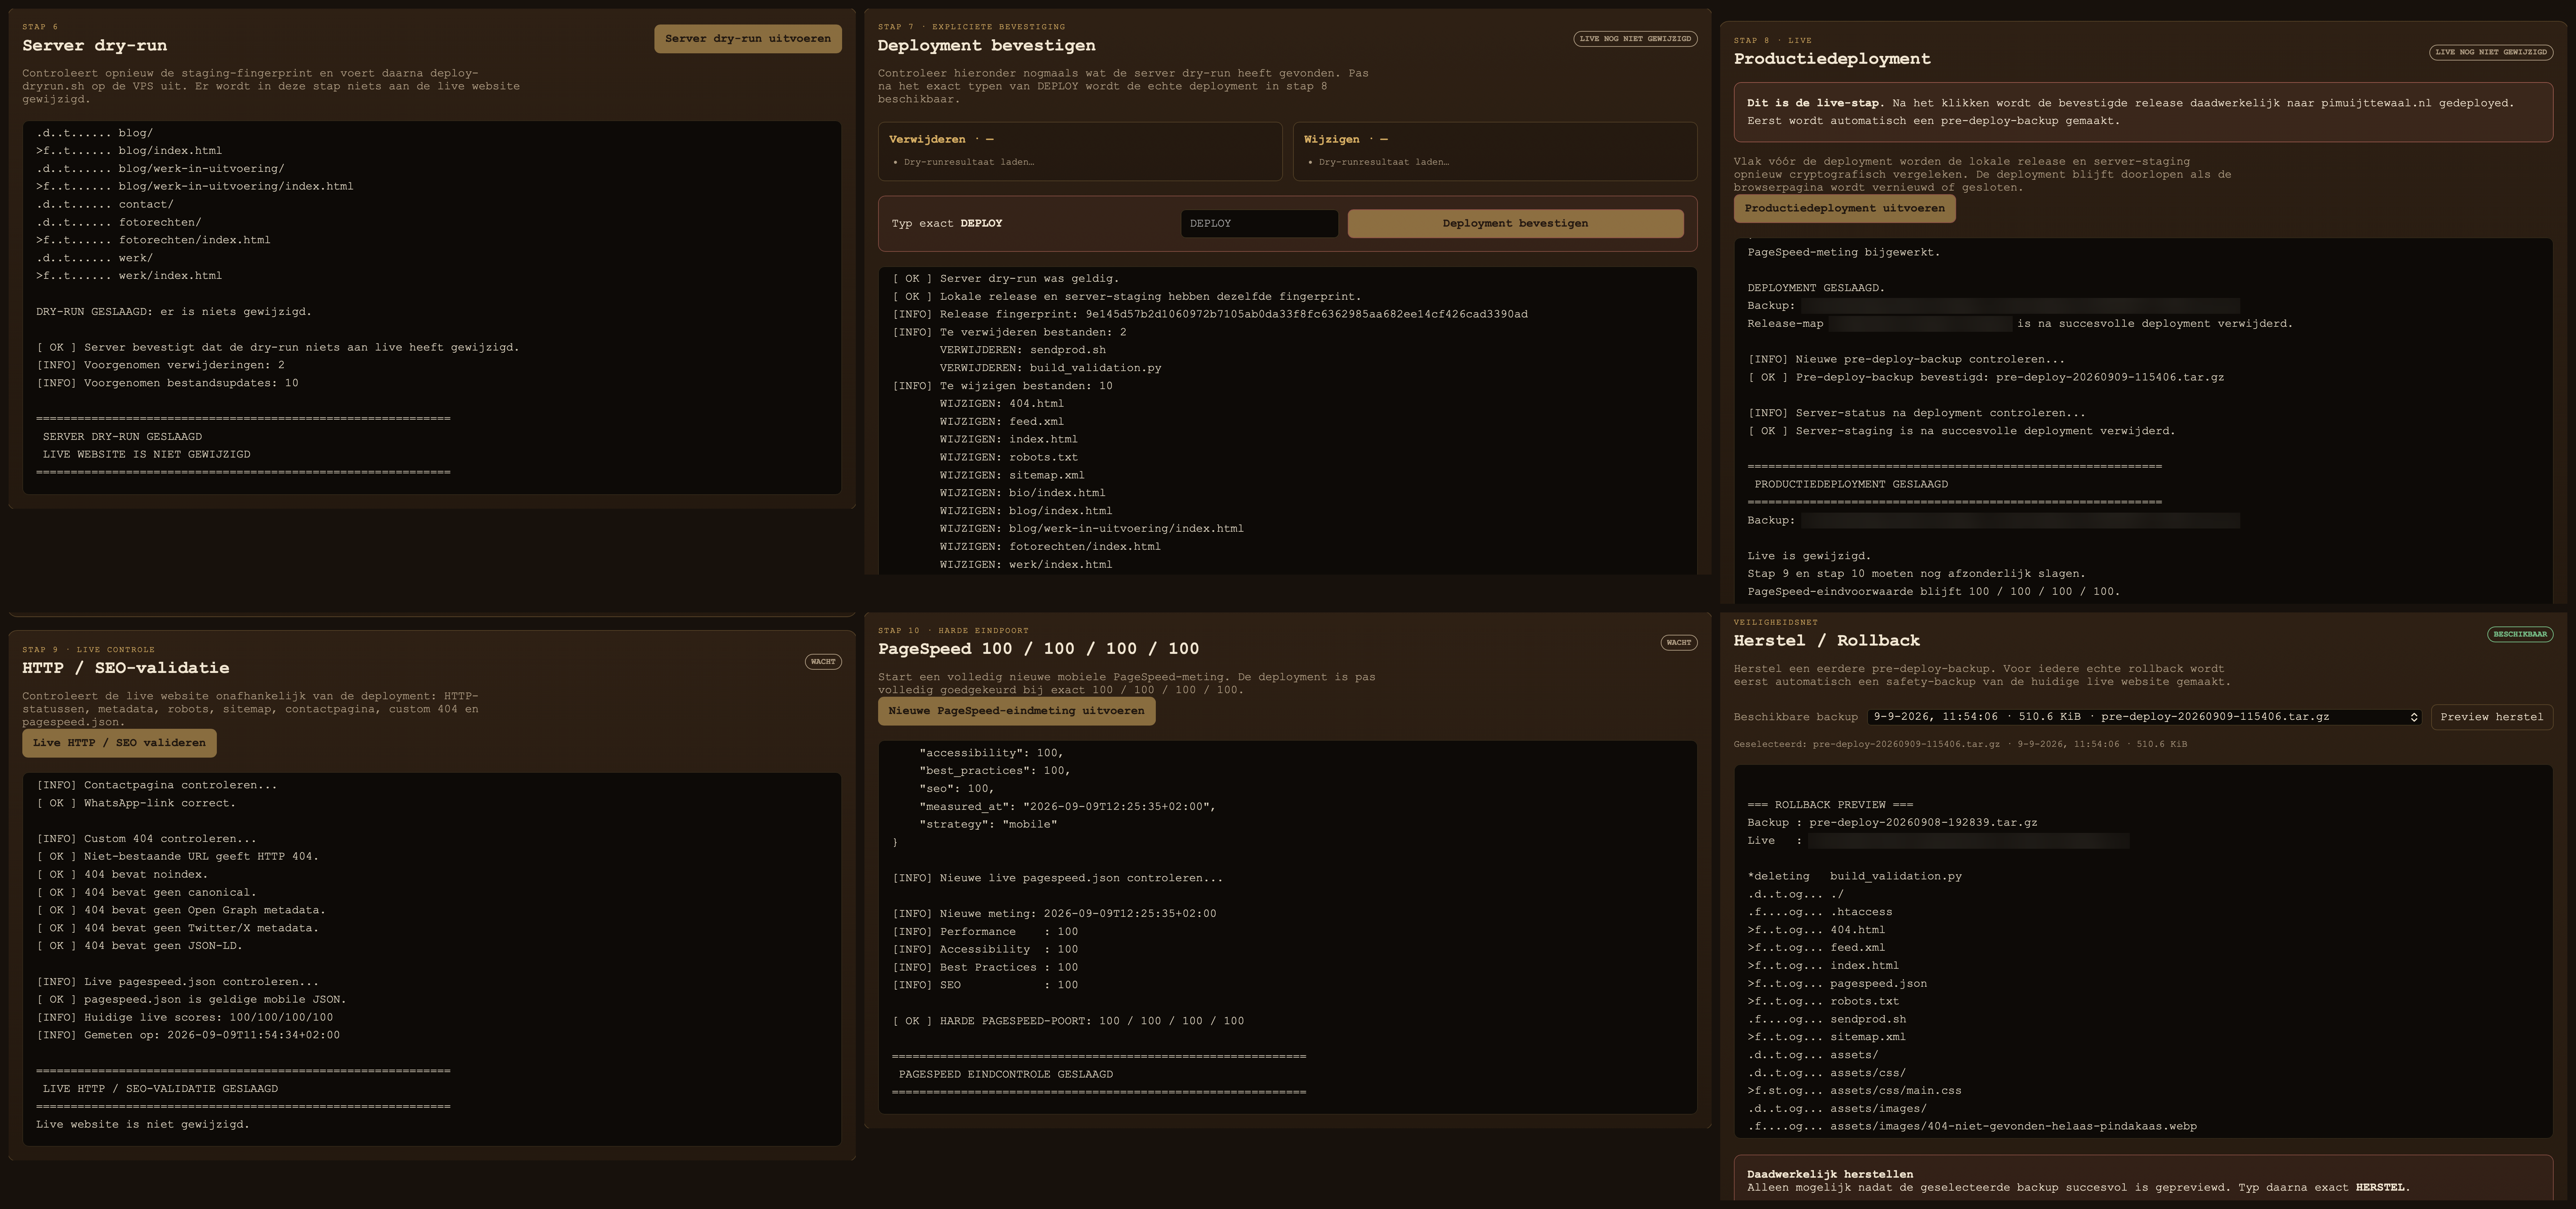Click the 'contact/' line in dry-run log
Screen dimensions: 2576x1209
[105, 205]
